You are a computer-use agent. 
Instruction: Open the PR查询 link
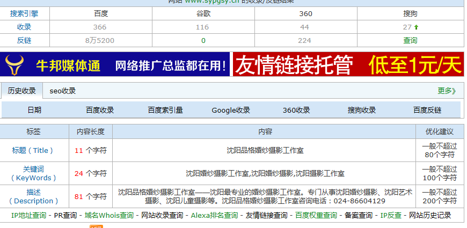[65, 215]
